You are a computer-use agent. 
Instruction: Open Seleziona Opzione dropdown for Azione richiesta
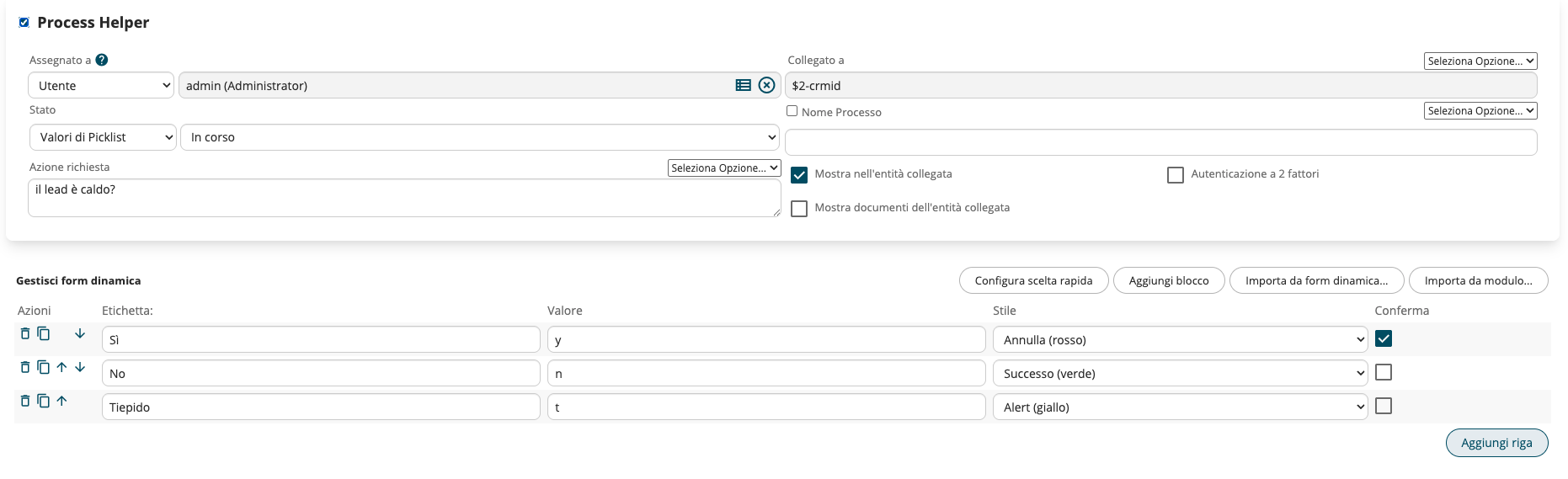pos(724,168)
